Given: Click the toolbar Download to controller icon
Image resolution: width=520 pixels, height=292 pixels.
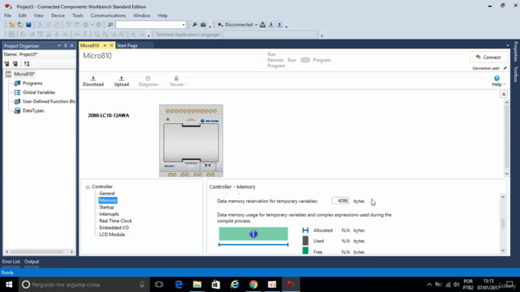Looking at the screenshot, I should pyautogui.click(x=271, y=25).
